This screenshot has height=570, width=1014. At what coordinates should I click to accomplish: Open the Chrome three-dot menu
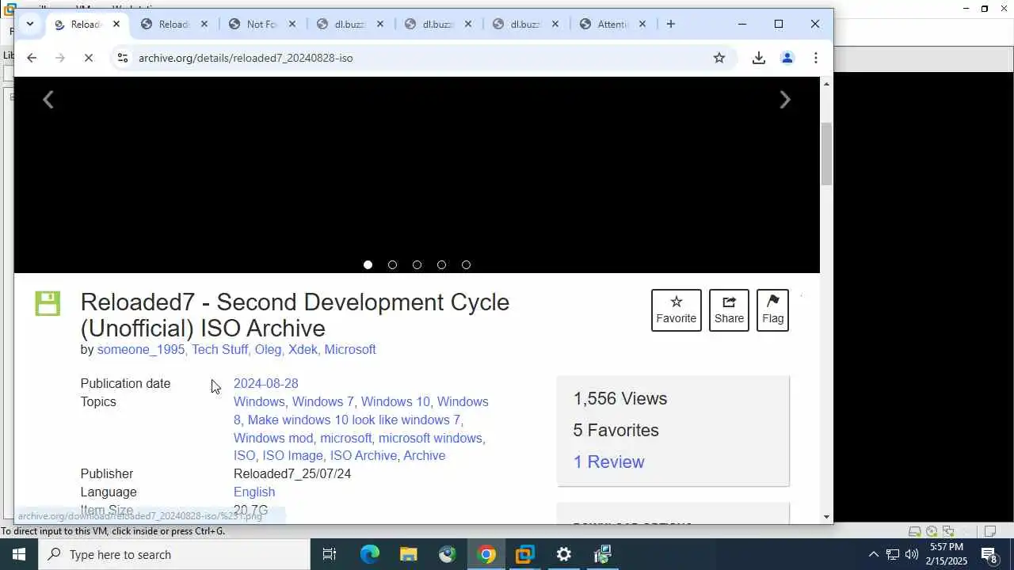816,58
